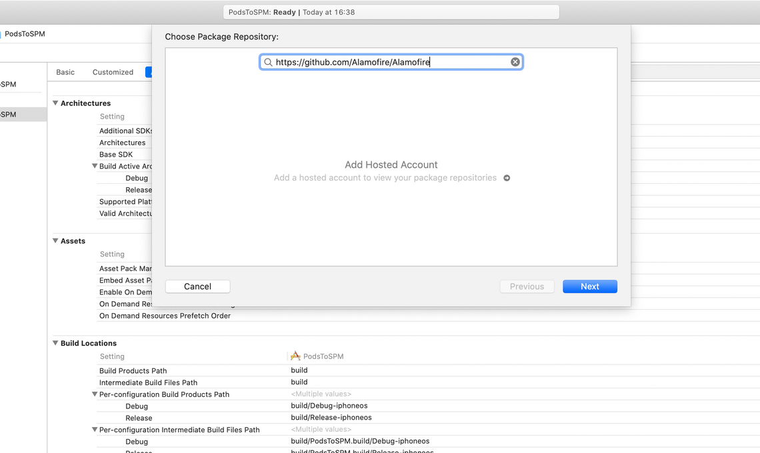Click the PodsToSPM target icon in Build Locations
Viewport: 760px width, 453px height.
coord(295,356)
